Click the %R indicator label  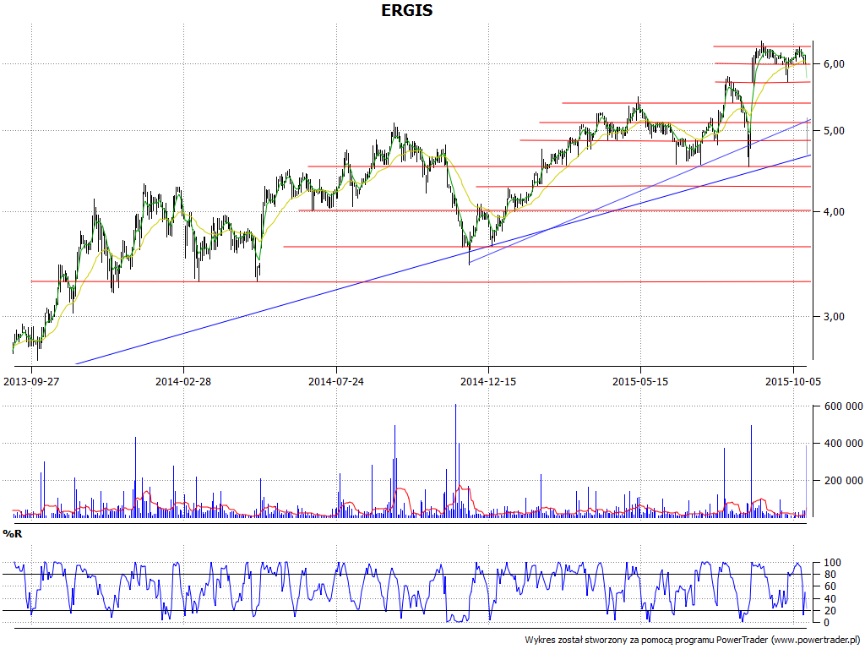pyautogui.click(x=12, y=534)
